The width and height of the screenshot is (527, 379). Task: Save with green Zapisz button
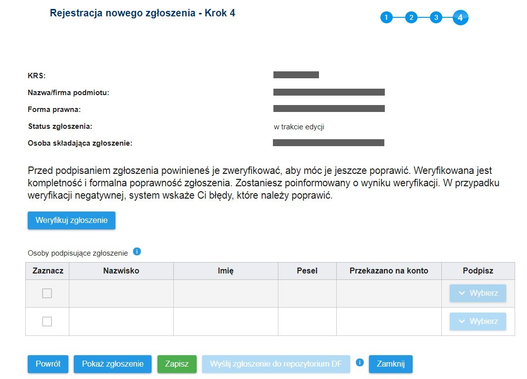(x=177, y=364)
